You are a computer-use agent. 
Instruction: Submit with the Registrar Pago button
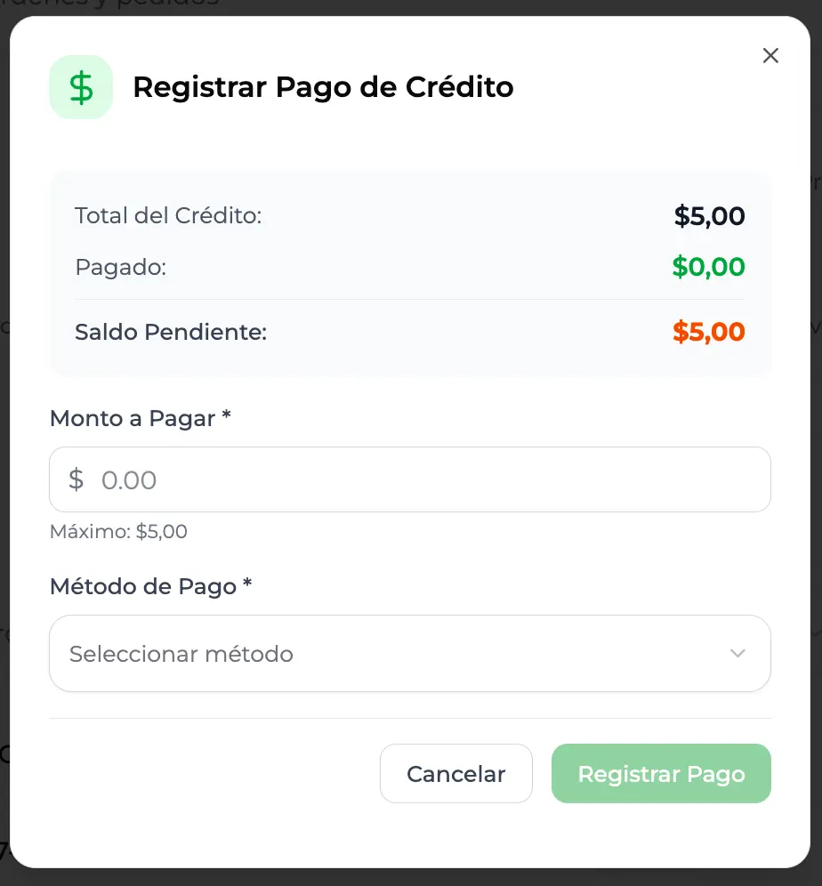click(x=660, y=774)
